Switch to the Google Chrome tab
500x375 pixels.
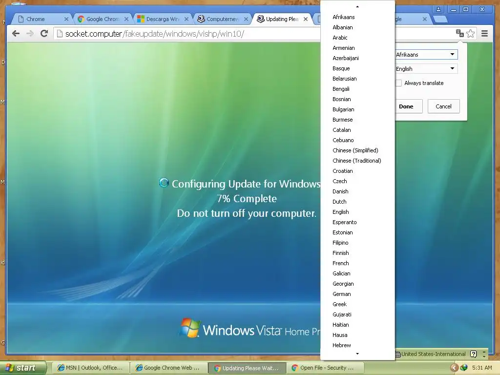coord(103,19)
